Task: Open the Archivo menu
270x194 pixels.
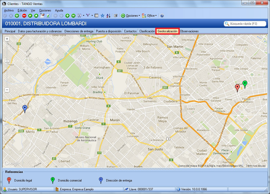Action: point(9,10)
